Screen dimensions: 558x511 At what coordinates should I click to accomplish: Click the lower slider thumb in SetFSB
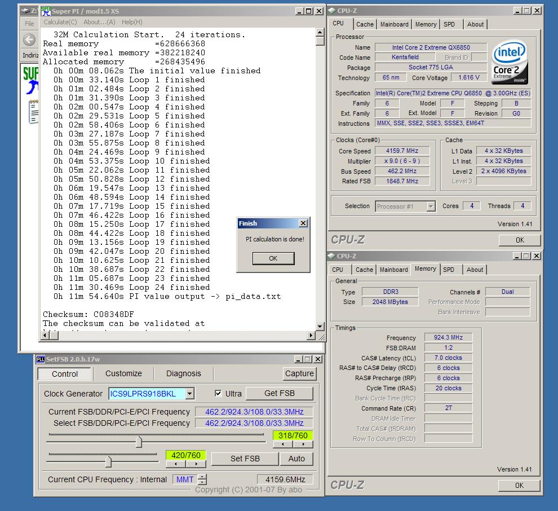108,462
